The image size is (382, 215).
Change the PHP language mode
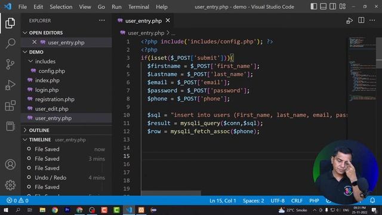point(314,201)
